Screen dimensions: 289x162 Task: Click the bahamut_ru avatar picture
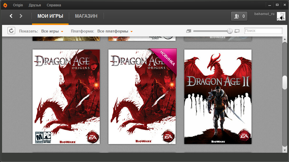(x=281, y=16)
